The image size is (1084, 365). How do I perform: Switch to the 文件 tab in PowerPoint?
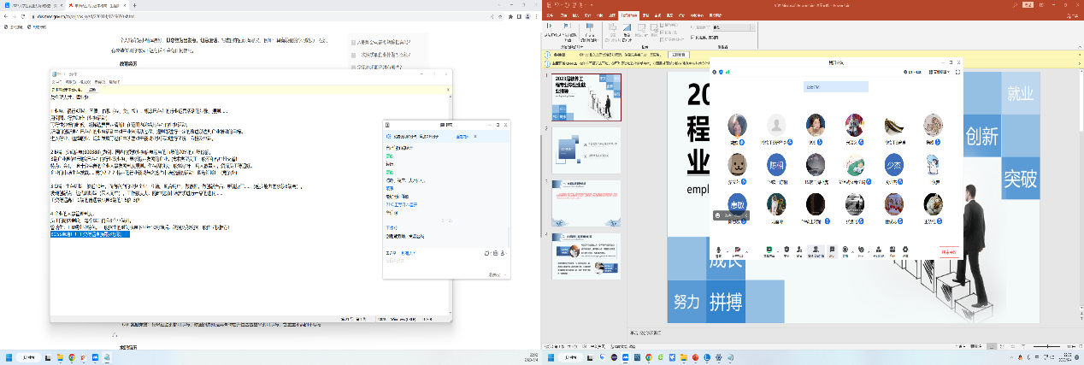551,15
